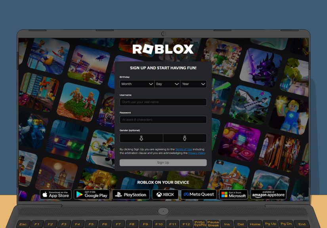Click the Meta Quest badge
This screenshot has width=327, height=228.
[x=199, y=194]
